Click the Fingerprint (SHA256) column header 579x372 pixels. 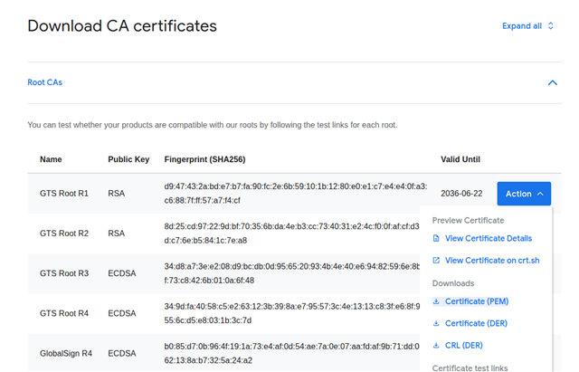pos(205,159)
